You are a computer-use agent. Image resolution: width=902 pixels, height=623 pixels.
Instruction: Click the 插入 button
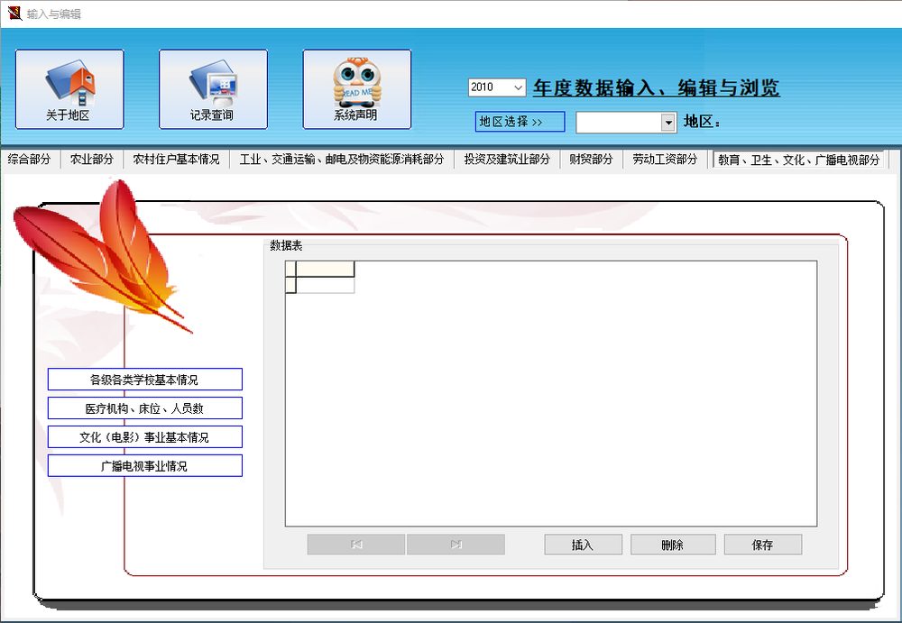584,545
